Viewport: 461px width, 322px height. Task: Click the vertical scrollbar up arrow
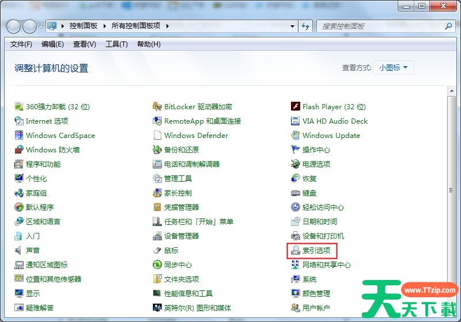click(452, 91)
